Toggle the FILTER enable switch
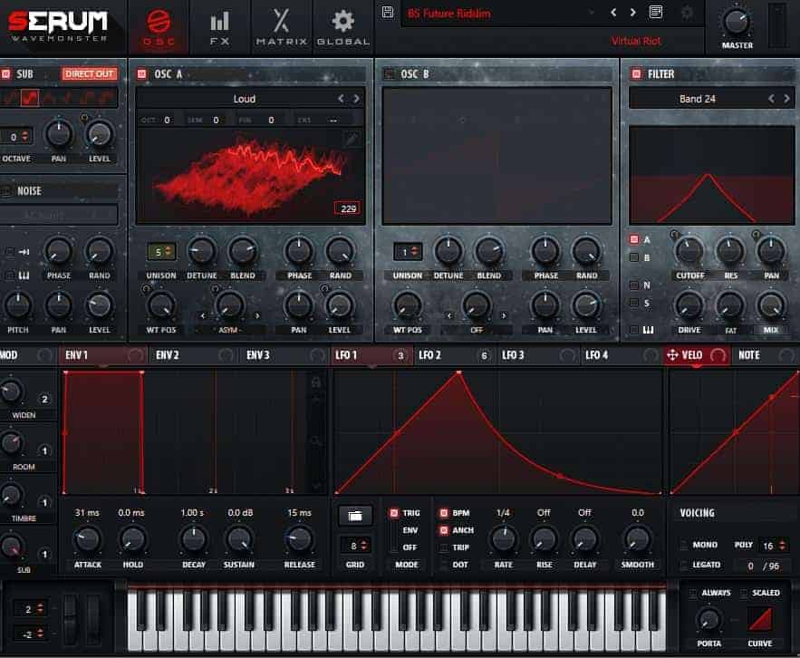The width and height of the screenshot is (800, 658). tap(636, 74)
